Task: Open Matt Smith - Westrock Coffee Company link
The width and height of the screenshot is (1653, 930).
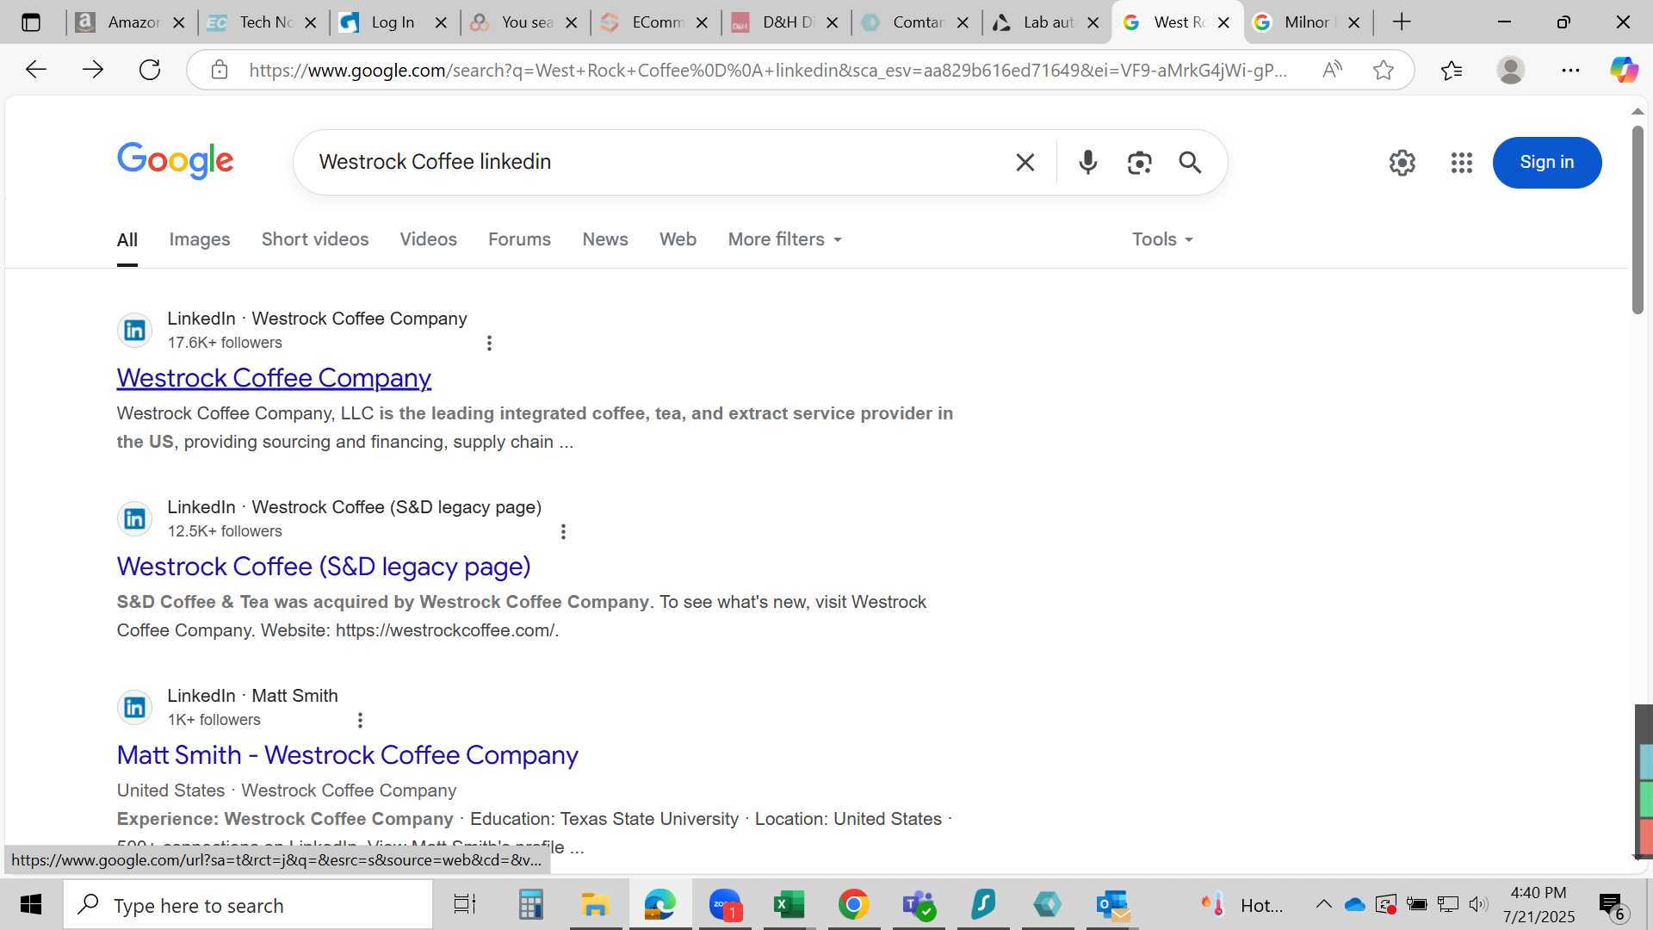Action: click(348, 755)
